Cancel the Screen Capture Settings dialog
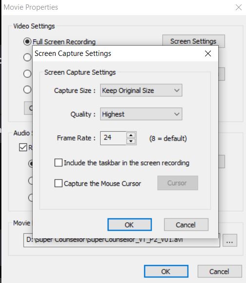 (x=186, y=225)
